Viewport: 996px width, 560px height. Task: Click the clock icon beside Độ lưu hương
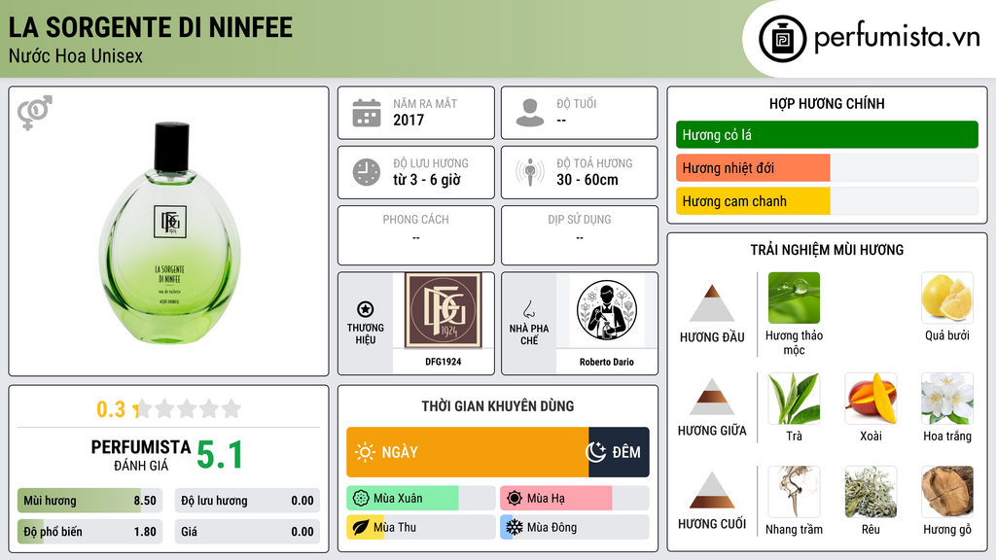367,172
